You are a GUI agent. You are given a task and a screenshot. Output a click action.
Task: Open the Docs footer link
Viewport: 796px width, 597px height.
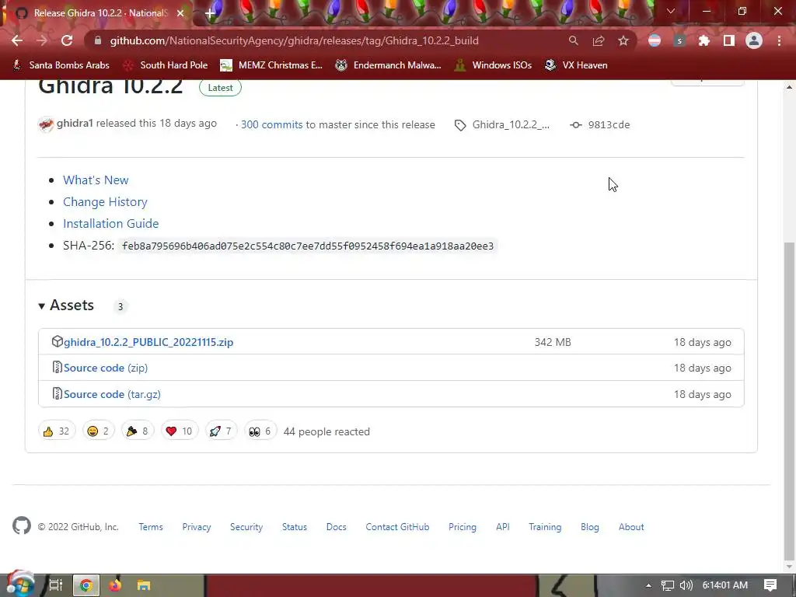pyautogui.click(x=336, y=527)
